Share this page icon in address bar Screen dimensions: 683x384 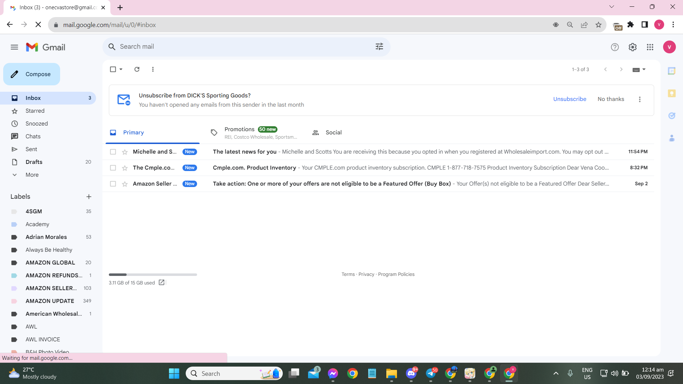click(584, 25)
